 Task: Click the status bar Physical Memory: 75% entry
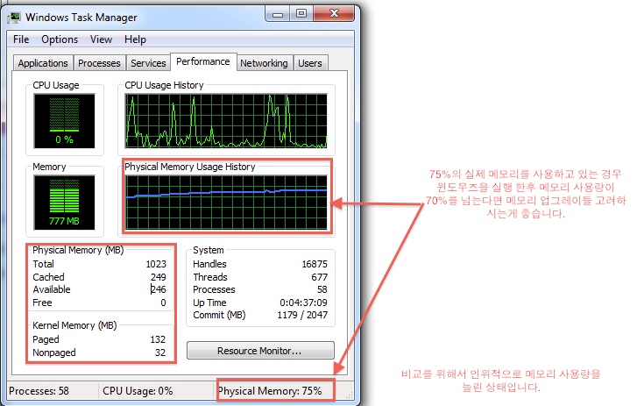pos(270,391)
